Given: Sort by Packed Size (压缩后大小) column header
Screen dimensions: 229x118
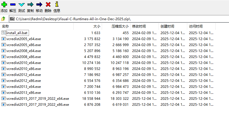Looking at the screenshot, I should pos(116,26).
